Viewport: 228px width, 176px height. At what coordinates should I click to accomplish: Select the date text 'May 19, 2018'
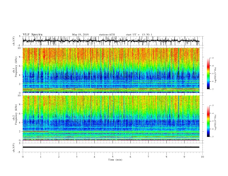tap(80, 35)
